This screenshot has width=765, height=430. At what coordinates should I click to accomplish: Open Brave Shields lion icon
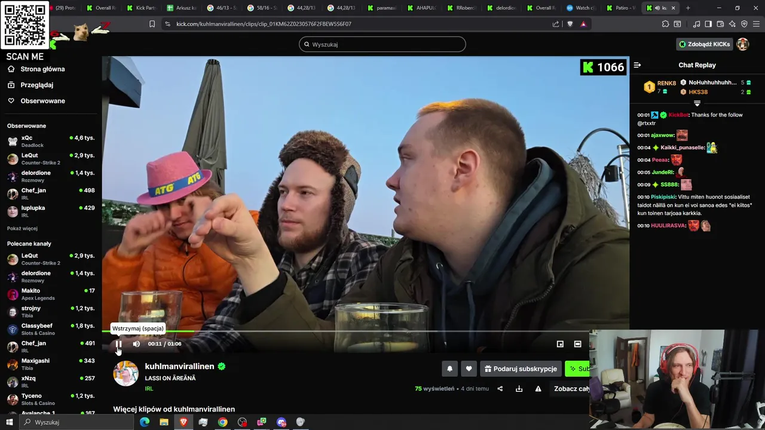[x=570, y=24]
